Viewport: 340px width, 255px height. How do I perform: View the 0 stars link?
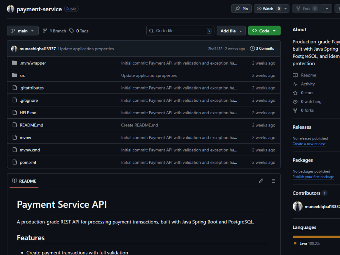pyautogui.click(x=303, y=93)
